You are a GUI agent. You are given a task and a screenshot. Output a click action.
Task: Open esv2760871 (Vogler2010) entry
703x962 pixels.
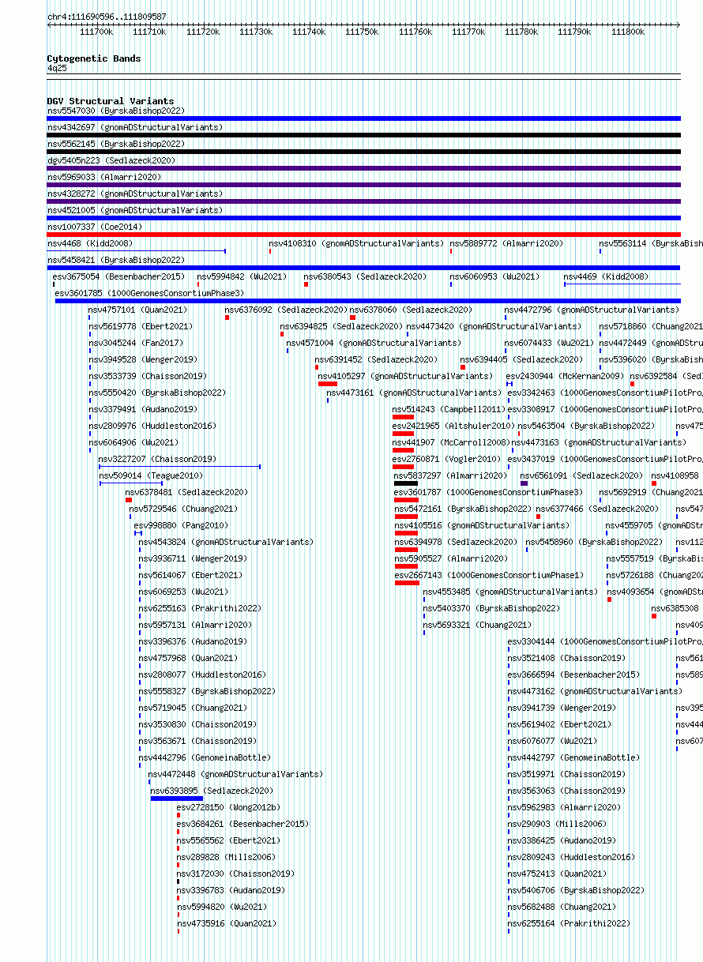[446, 459]
